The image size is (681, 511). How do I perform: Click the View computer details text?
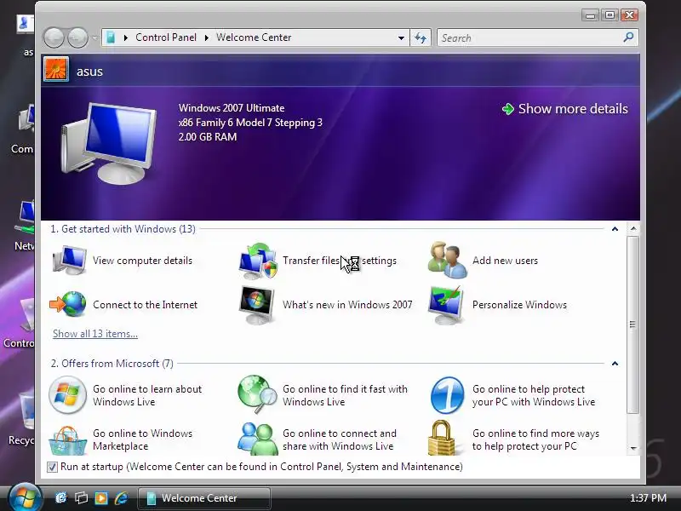tap(142, 261)
